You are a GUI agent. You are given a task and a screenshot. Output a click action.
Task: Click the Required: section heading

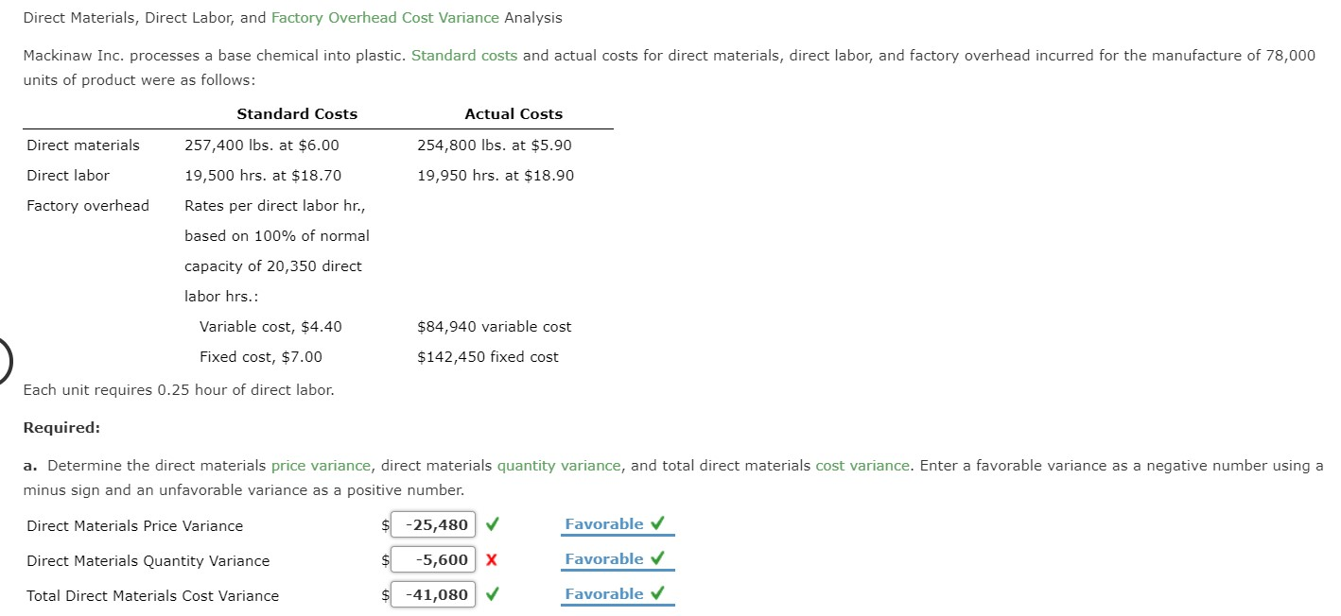click(x=61, y=427)
